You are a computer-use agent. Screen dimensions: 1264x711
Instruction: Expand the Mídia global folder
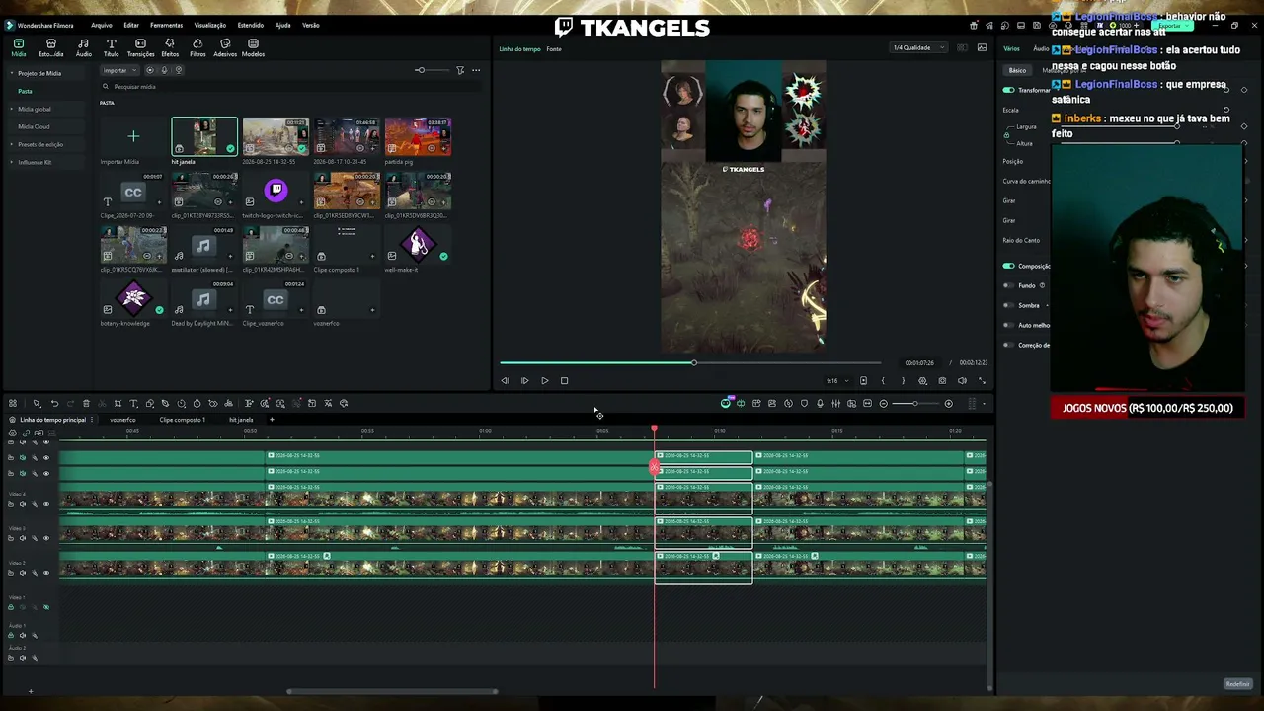(13, 109)
